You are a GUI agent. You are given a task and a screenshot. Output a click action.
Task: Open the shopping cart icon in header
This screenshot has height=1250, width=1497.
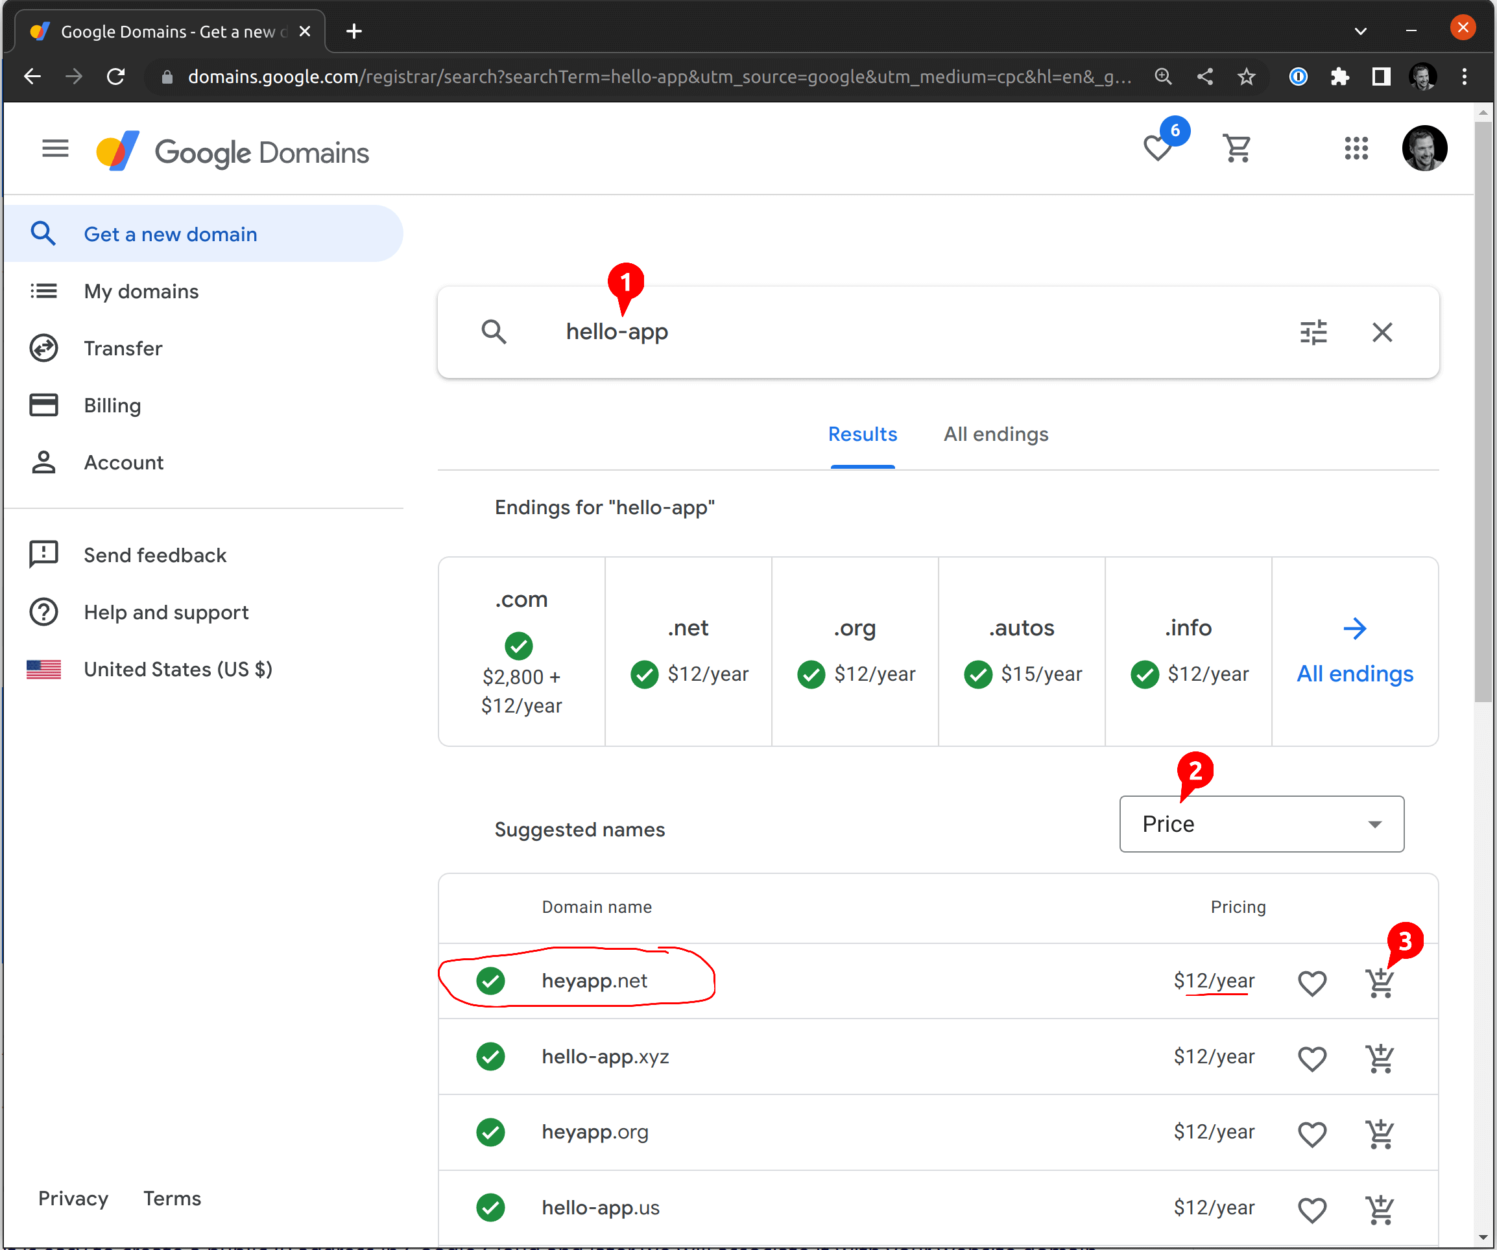1237,148
